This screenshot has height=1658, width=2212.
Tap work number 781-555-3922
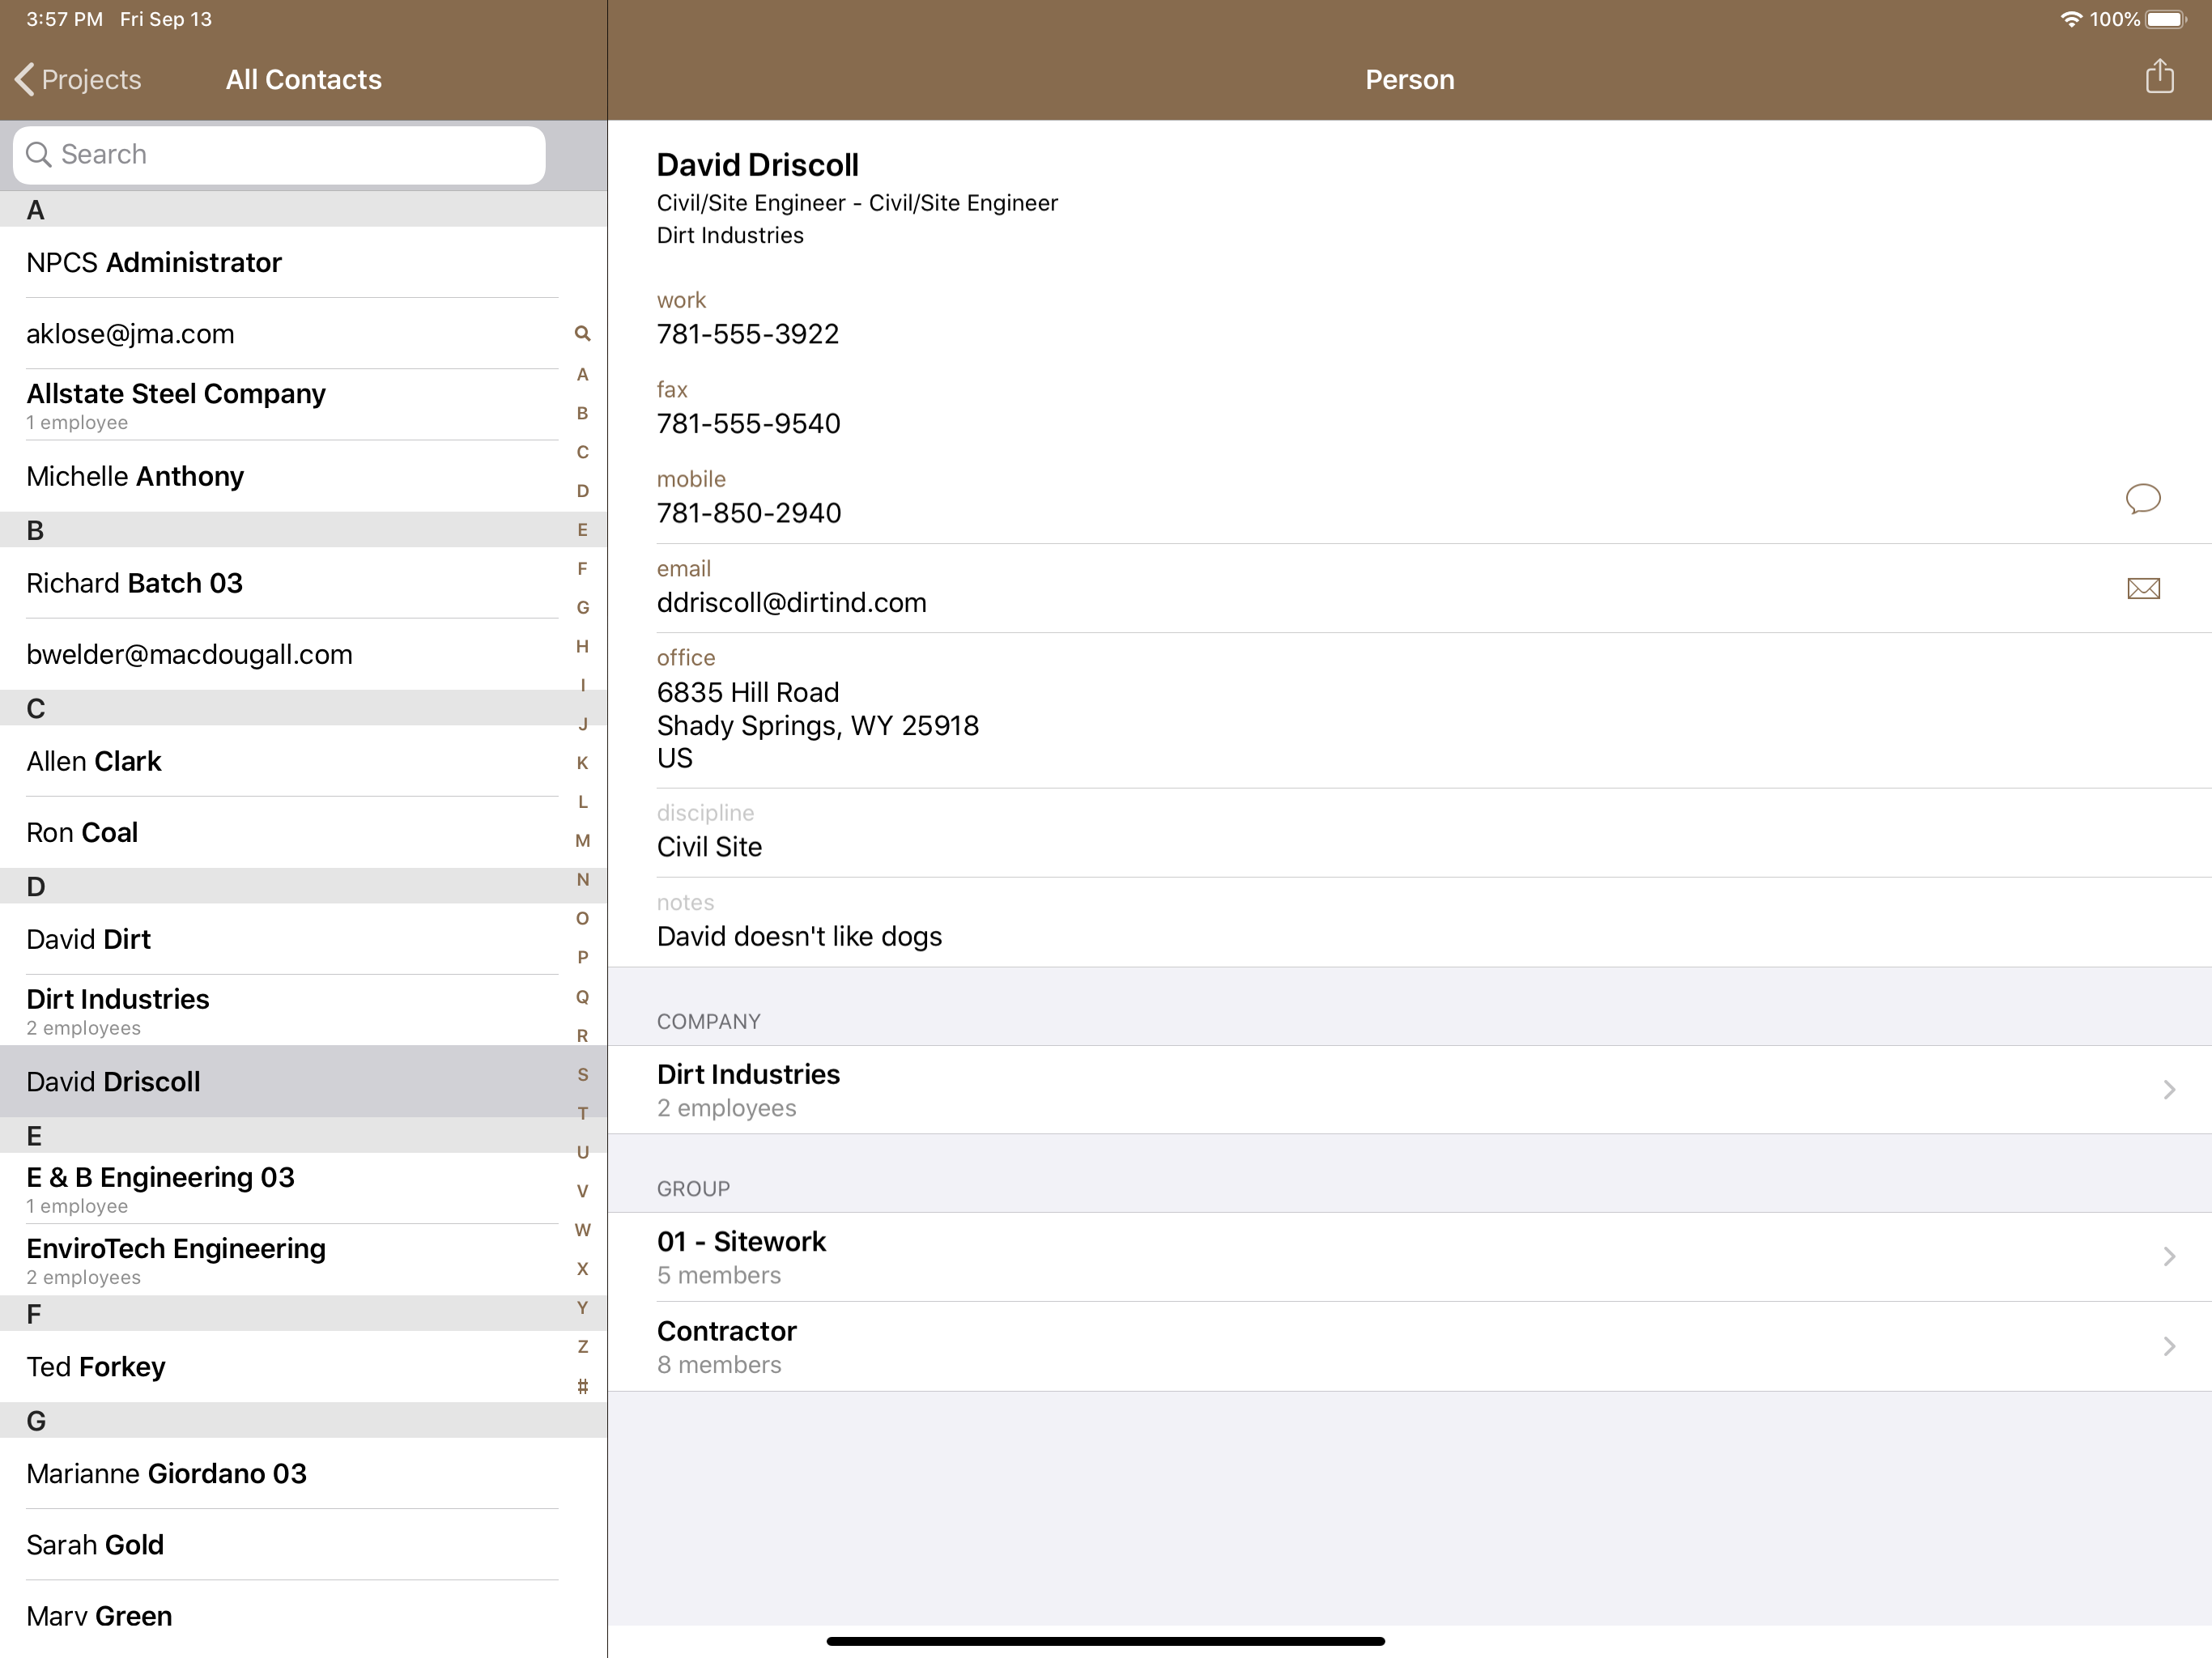click(x=747, y=334)
